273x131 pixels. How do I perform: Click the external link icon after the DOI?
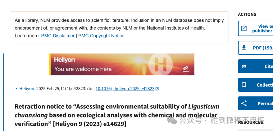coord(157,89)
